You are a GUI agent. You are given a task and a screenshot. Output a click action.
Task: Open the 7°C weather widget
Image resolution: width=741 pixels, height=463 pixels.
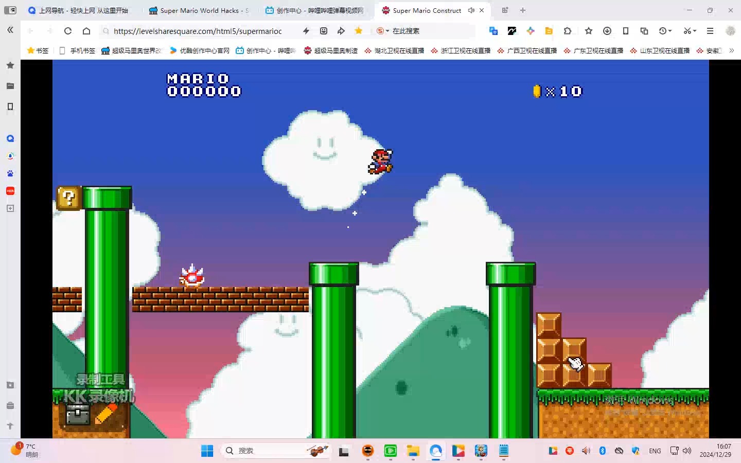coord(25,451)
